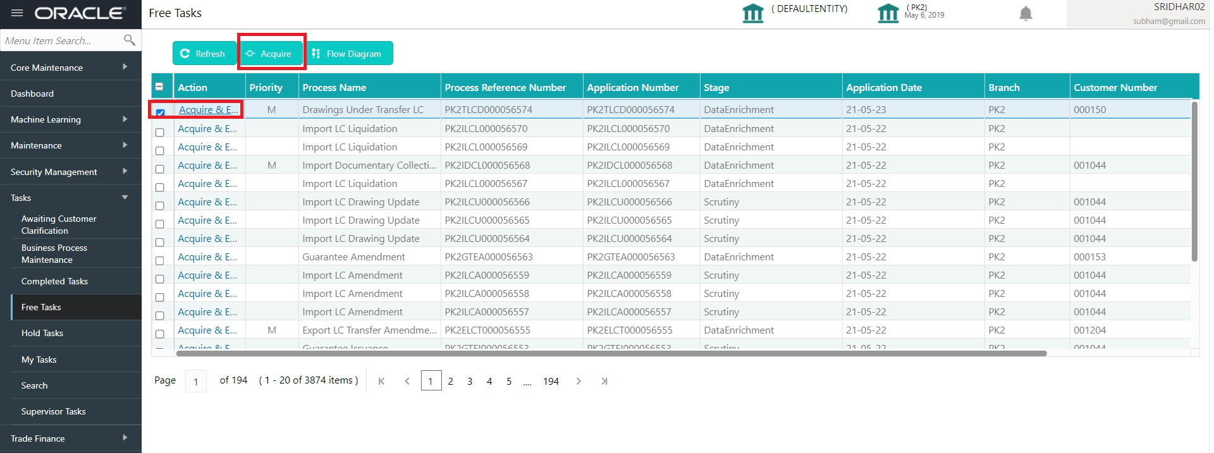Go to page 3
This screenshot has height=453, width=1214.
(x=470, y=381)
